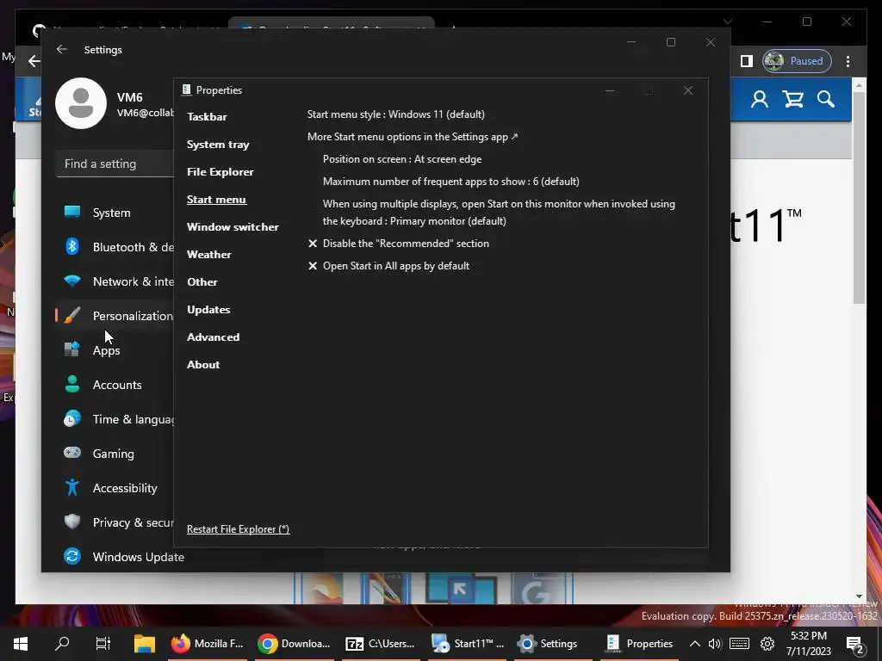Screen dimensions: 882x661
Task: Open Network & internet settings
Action: coord(115,281)
